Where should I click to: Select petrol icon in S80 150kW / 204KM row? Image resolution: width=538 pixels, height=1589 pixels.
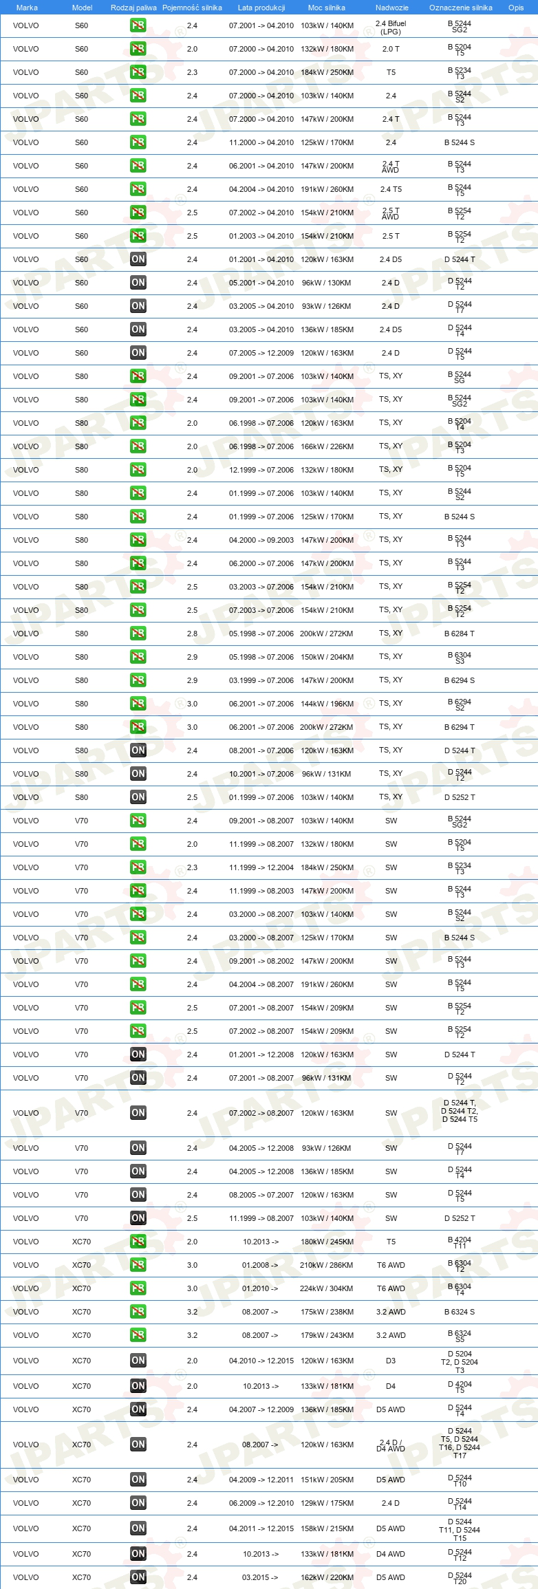pos(138,657)
